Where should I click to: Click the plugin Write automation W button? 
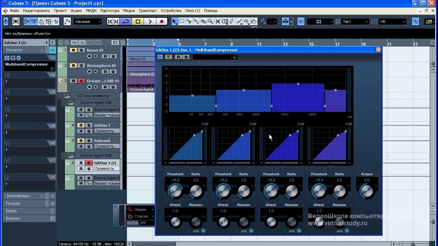click(x=186, y=57)
